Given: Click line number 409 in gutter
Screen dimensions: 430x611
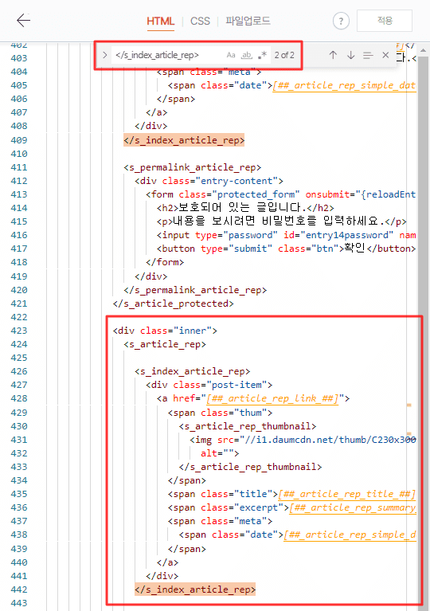Looking at the screenshot, I should click(19, 140).
